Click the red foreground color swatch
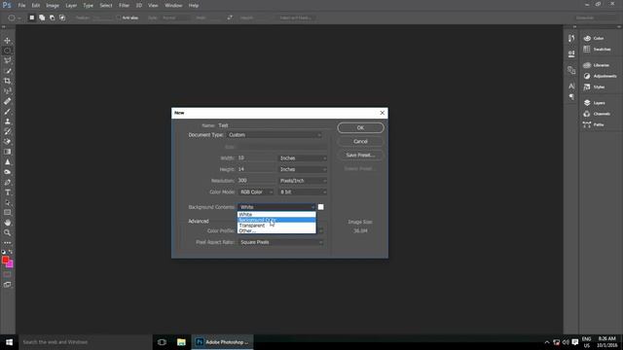This screenshot has height=350, width=623. point(5,260)
